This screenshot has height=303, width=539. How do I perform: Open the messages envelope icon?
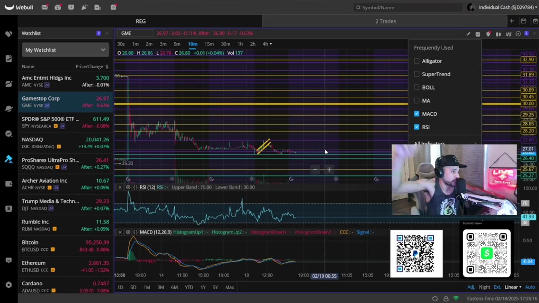click(44, 7)
